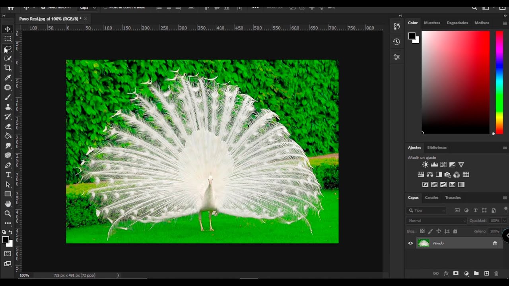This screenshot has width=509, height=286.
Task: Open the Normal blend mode dropdown
Action: (437, 221)
